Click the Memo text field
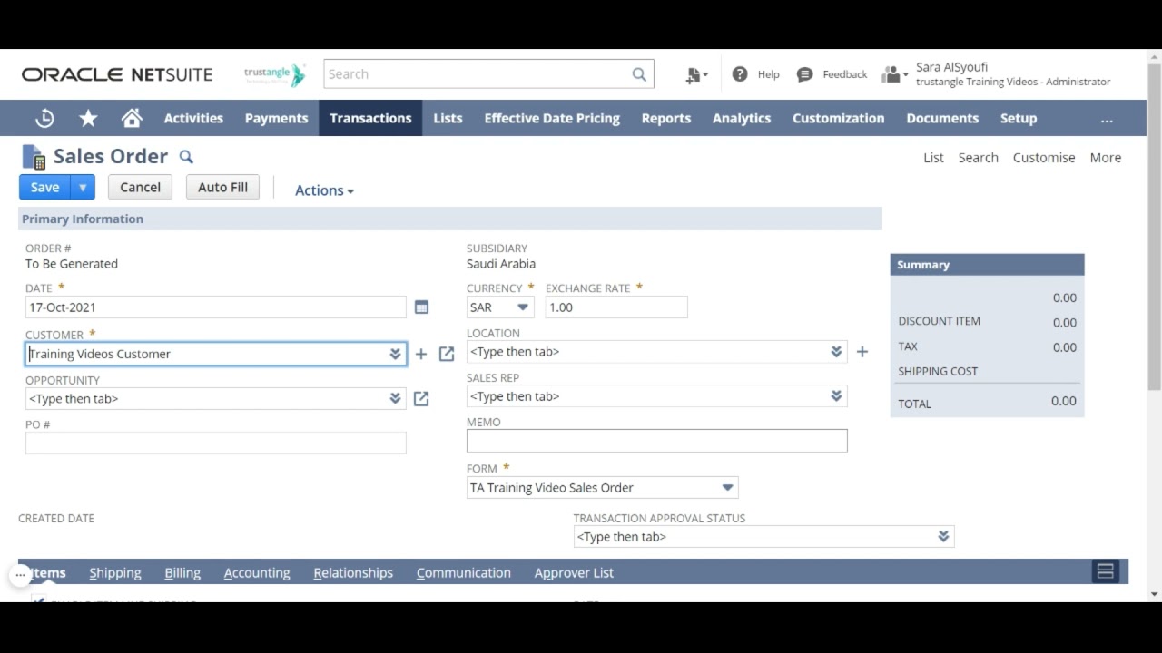This screenshot has height=653, width=1162. 657,441
